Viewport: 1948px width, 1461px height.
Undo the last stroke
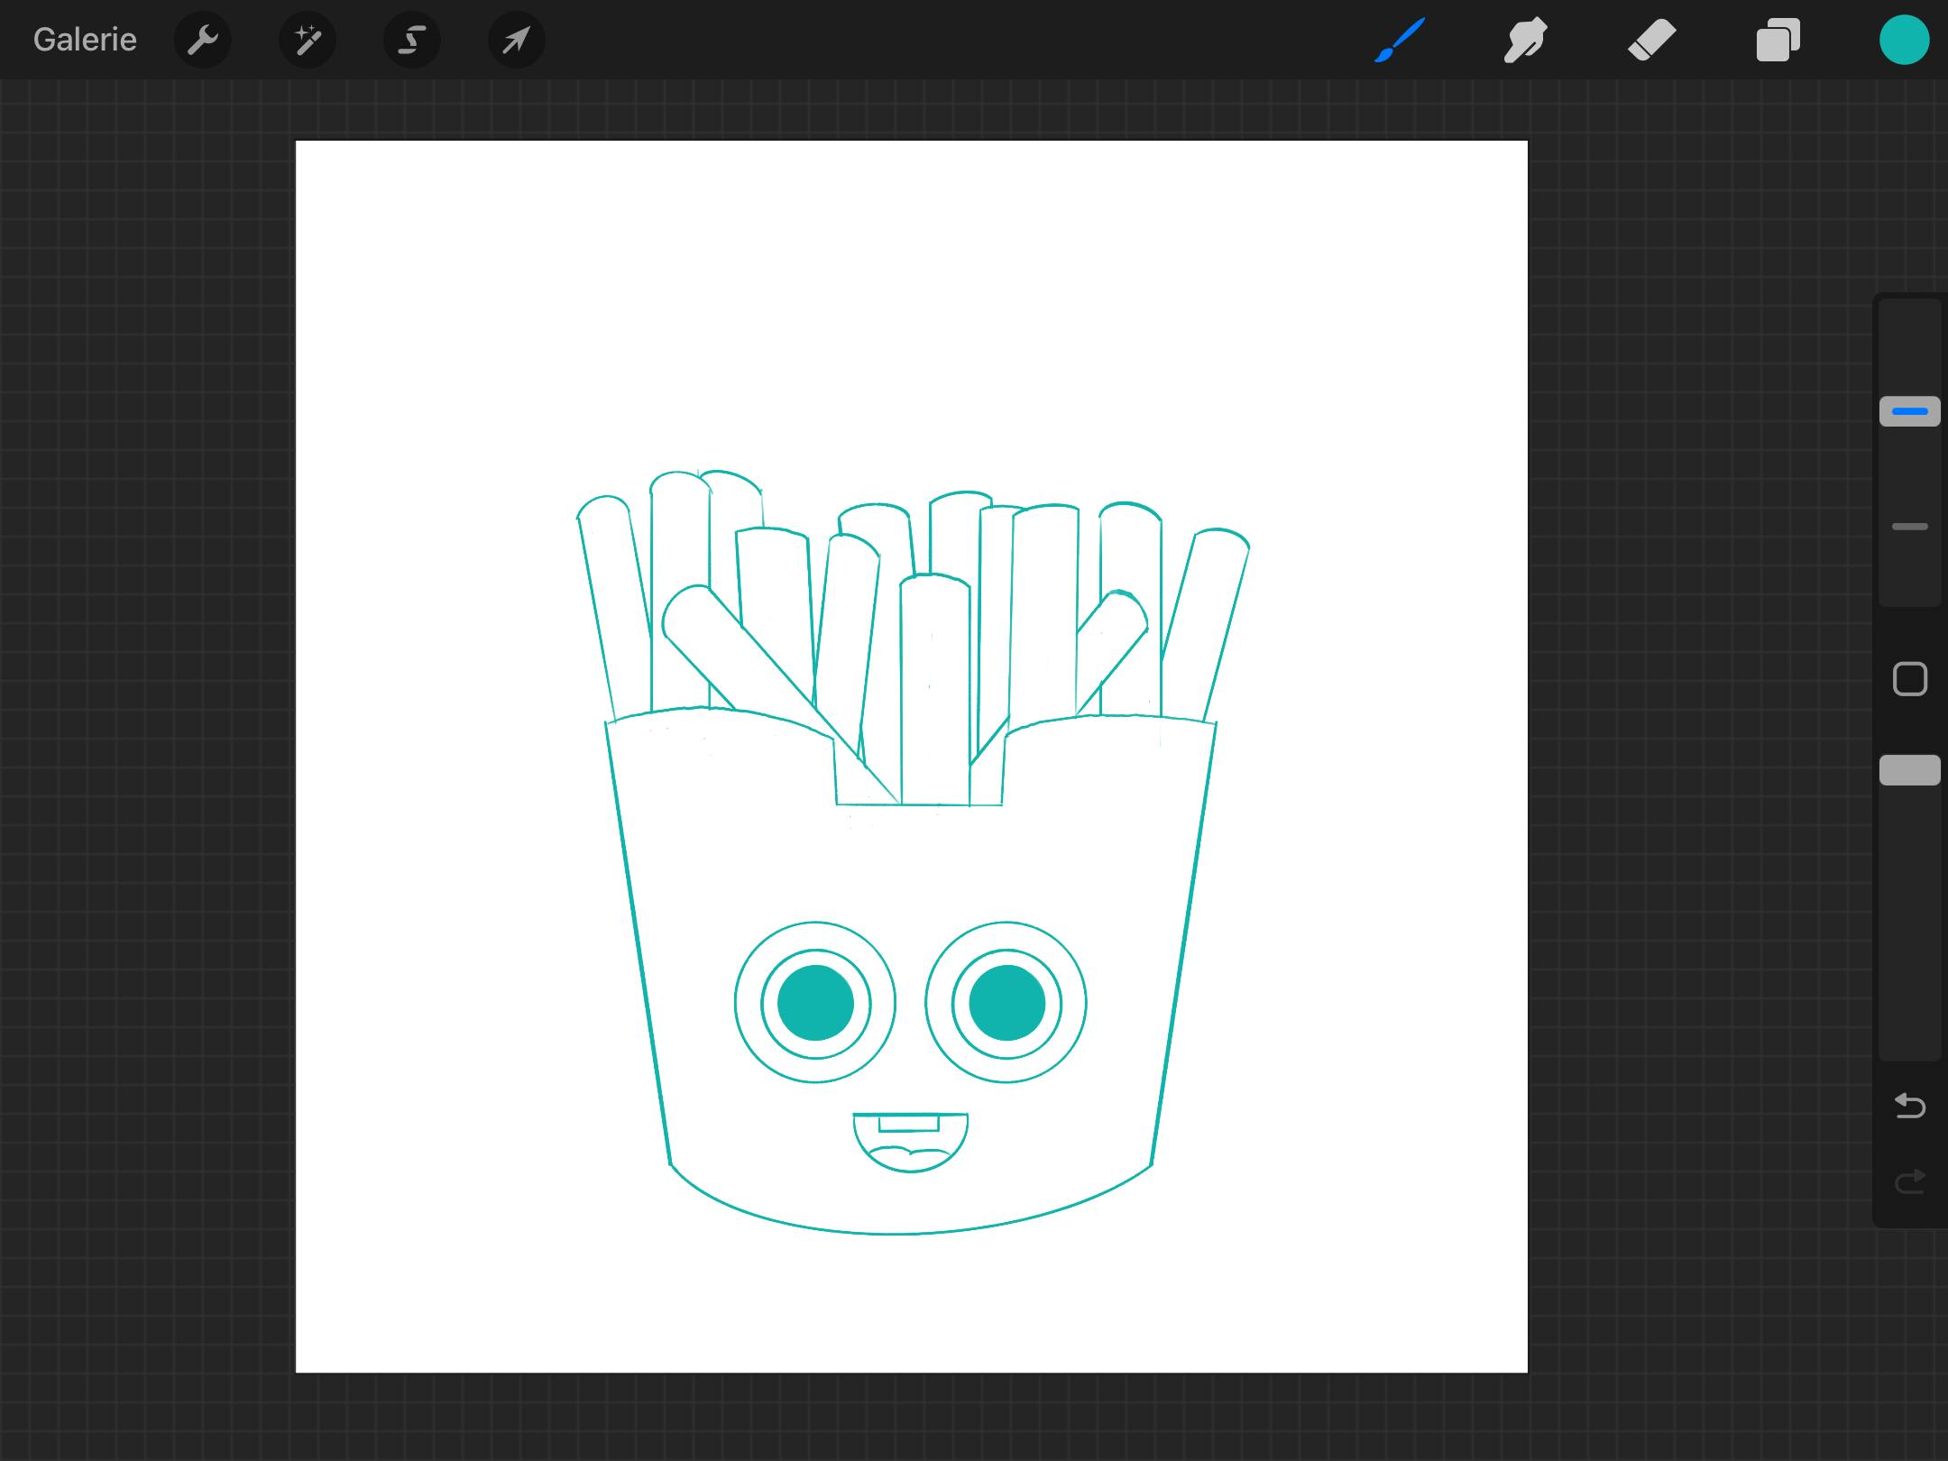(1909, 1105)
